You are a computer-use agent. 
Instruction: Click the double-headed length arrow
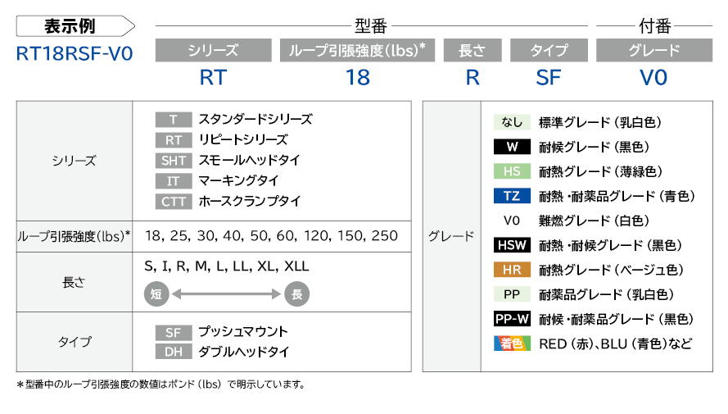click(x=227, y=294)
